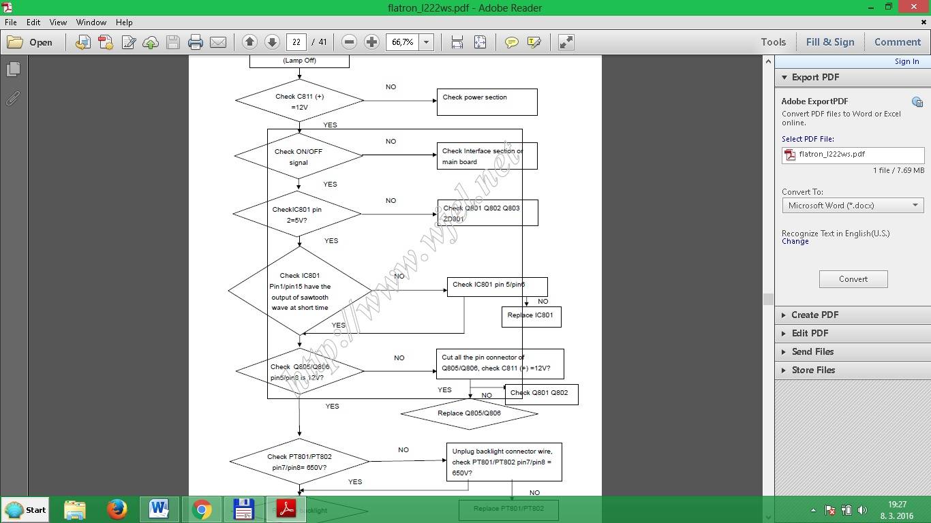The image size is (931, 523).
Task: Click the zoom value field showing 66,7%
Action: point(403,42)
